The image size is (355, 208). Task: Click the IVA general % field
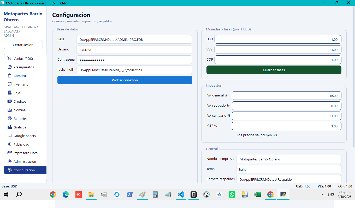[x=287, y=96]
